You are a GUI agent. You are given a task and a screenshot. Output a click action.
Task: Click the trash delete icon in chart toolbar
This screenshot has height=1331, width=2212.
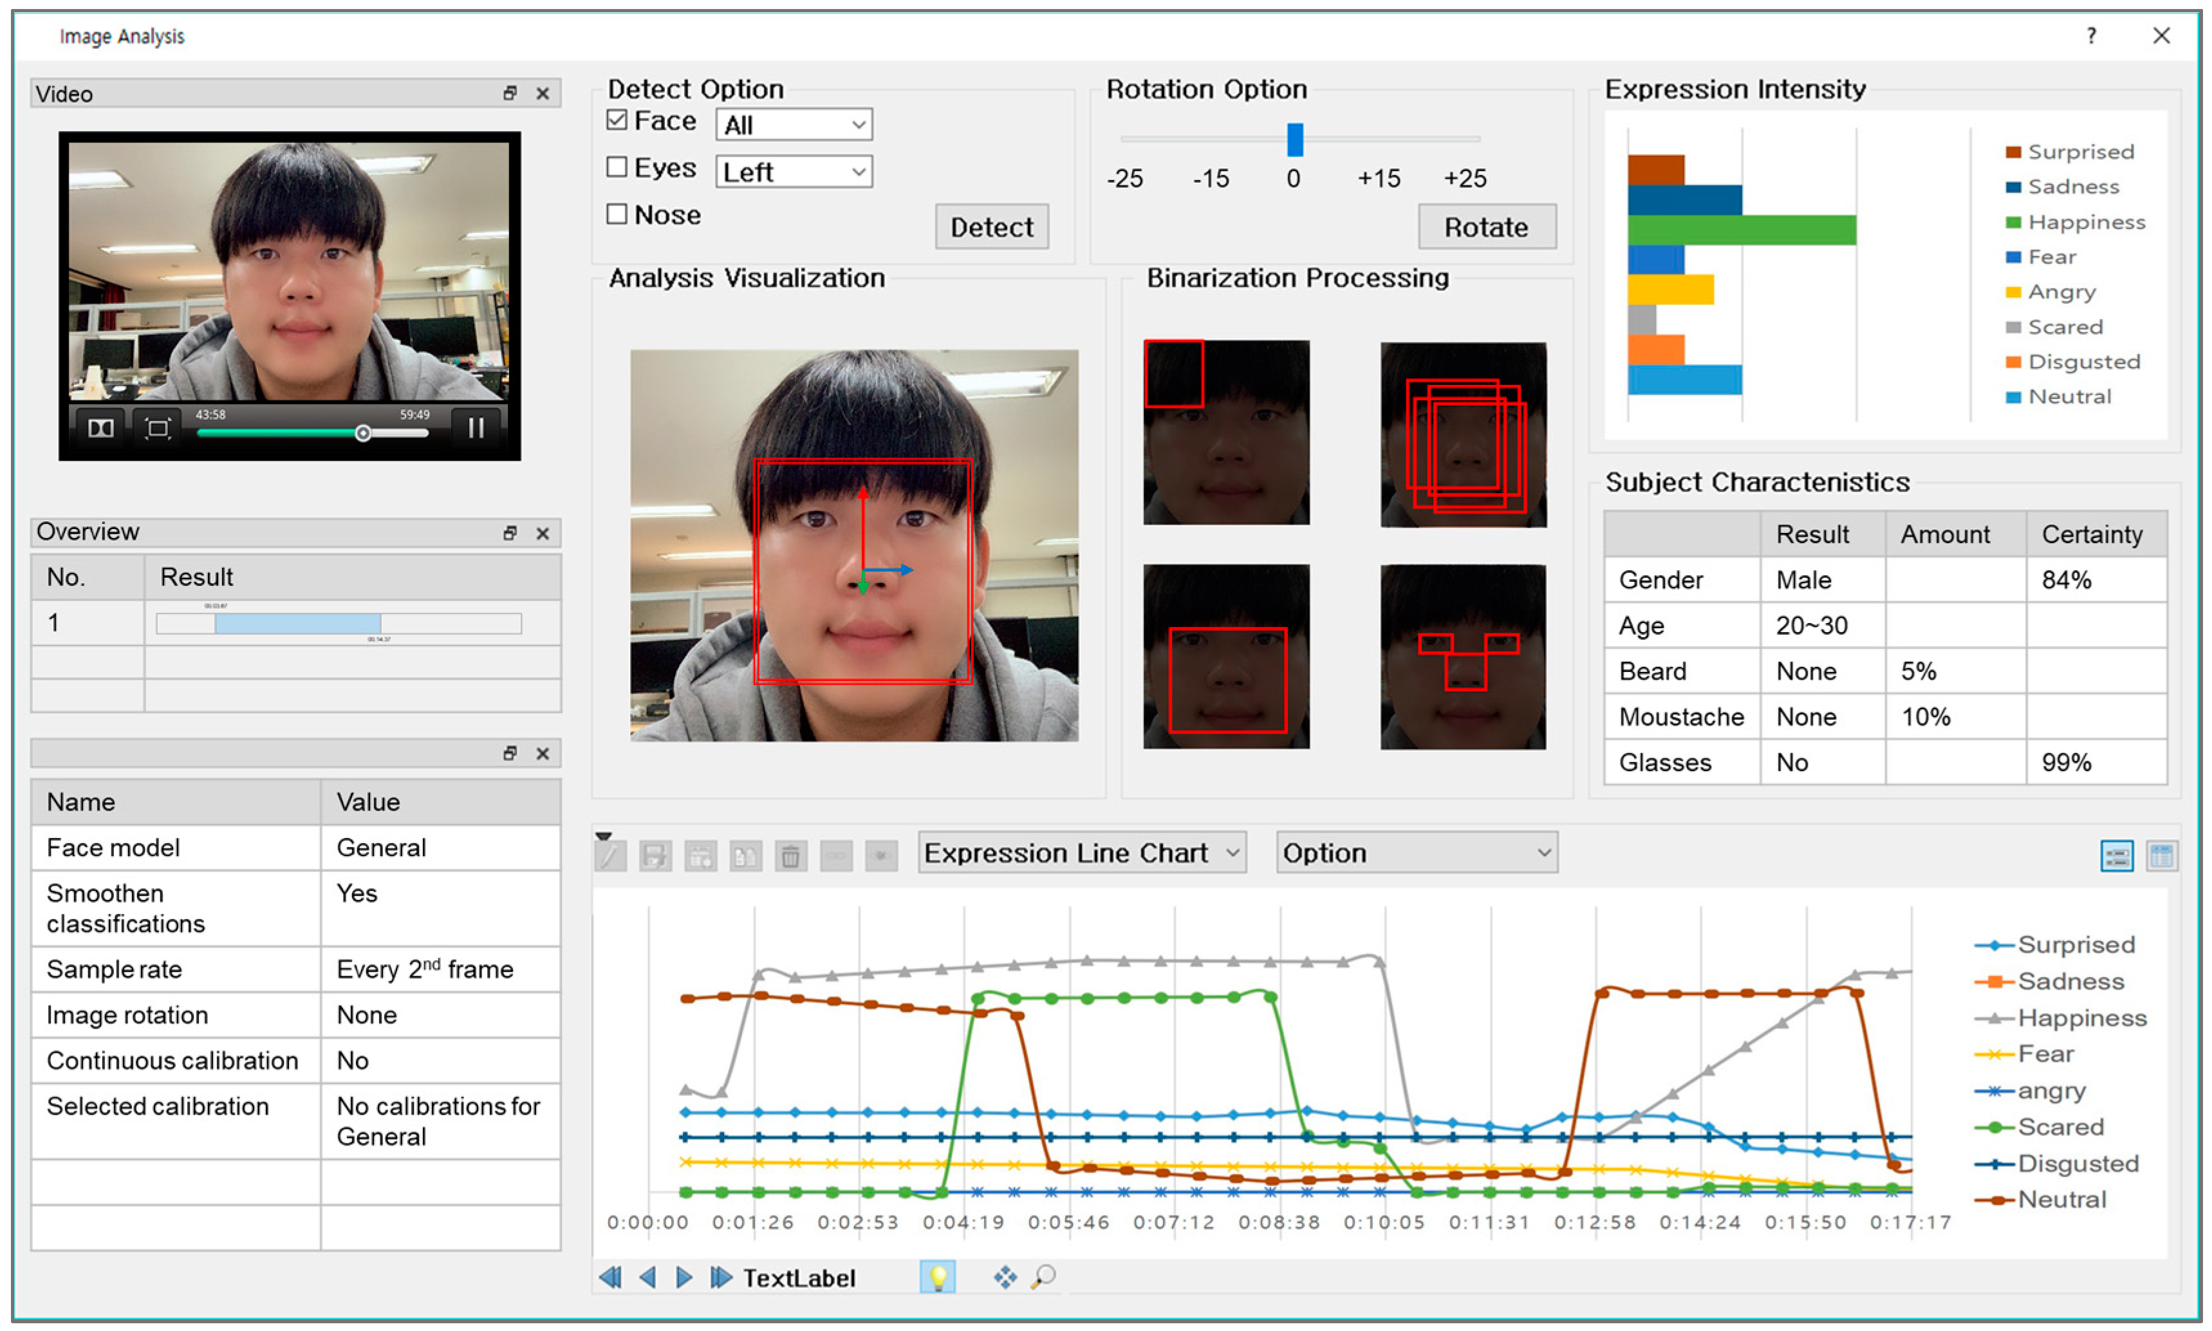[790, 855]
